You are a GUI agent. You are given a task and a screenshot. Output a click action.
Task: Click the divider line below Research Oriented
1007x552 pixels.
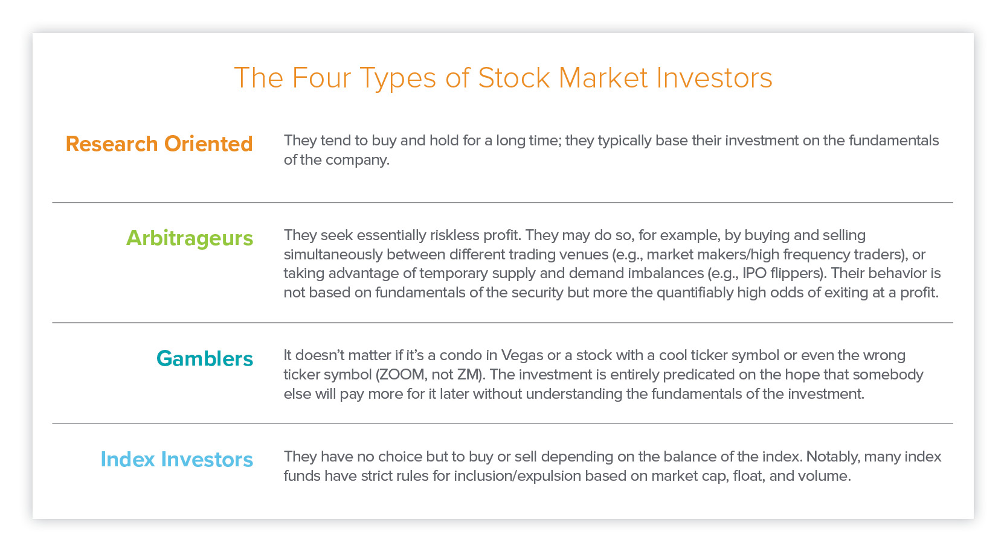[x=503, y=203]
